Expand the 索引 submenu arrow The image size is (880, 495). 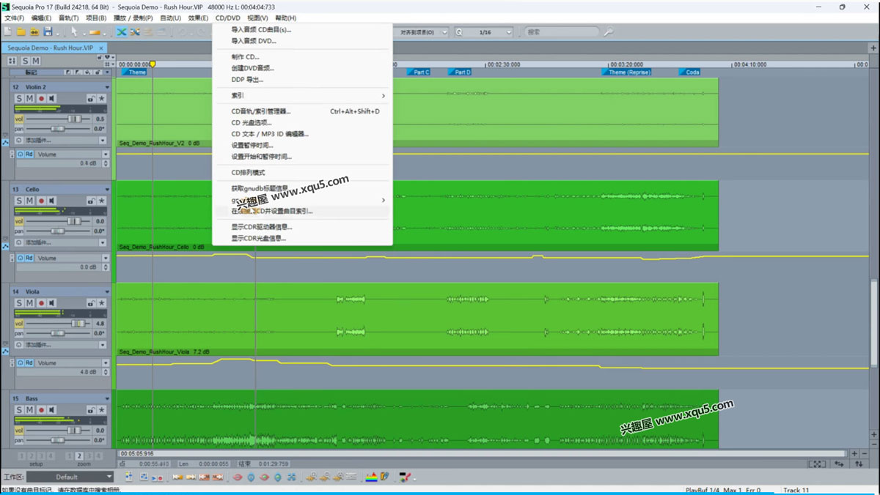[383, 96]
